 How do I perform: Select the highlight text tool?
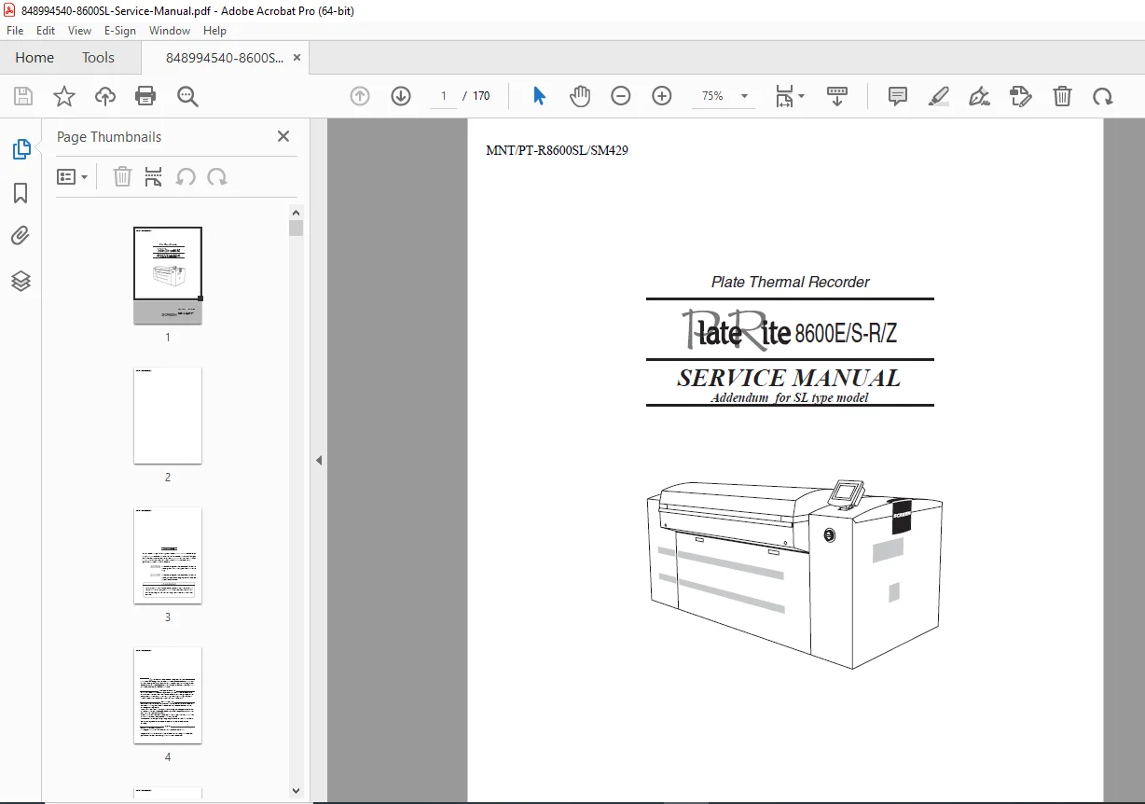click(x=939, y=96)
